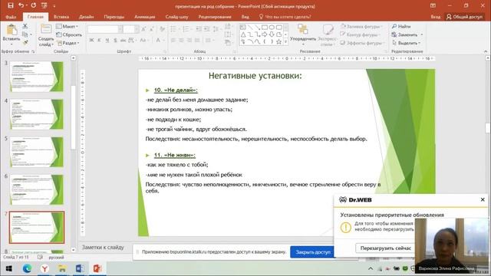Paste using the Вставить clipboard icon
The height and width of the screenshot is (276, 491).
pyautogui.click(x=12, y=31)
